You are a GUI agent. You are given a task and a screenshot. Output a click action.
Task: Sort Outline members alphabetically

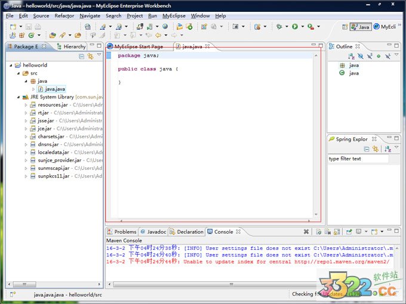point(352,56)
